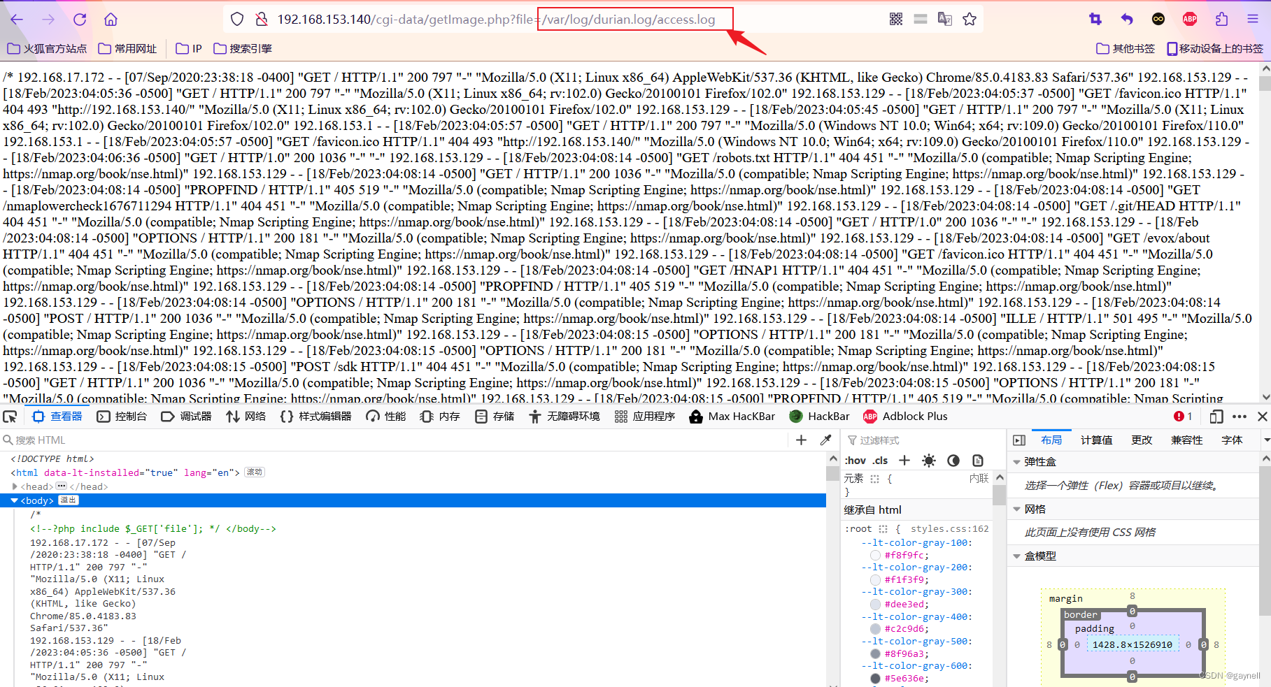Toggle responsive design mode

[x=1216, y=417]
